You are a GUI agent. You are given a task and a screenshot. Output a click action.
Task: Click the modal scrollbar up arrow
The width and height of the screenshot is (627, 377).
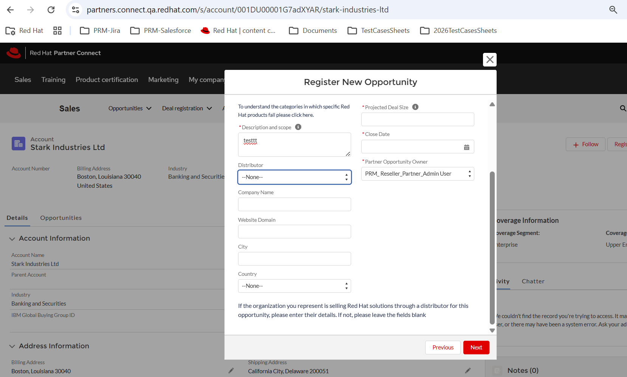point(492,104)
